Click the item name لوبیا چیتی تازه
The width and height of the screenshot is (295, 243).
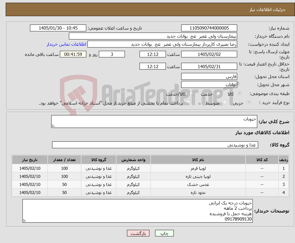tap(198, 177)
